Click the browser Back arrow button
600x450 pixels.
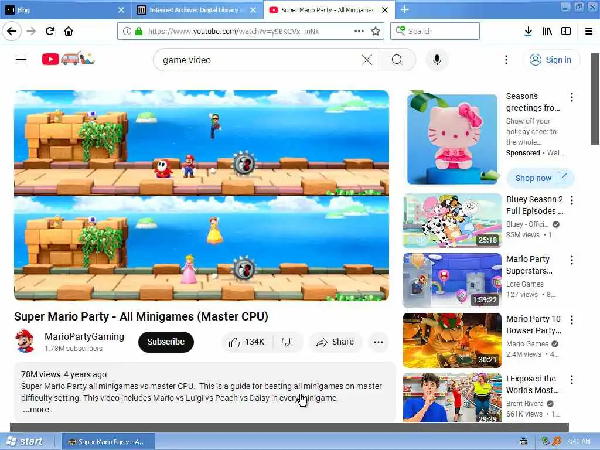point(12,31)
